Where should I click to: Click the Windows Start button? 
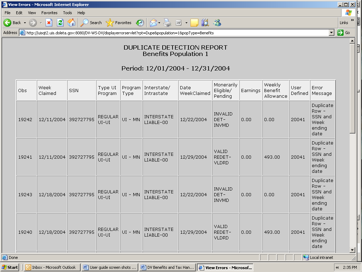click(x=10, y=267)
